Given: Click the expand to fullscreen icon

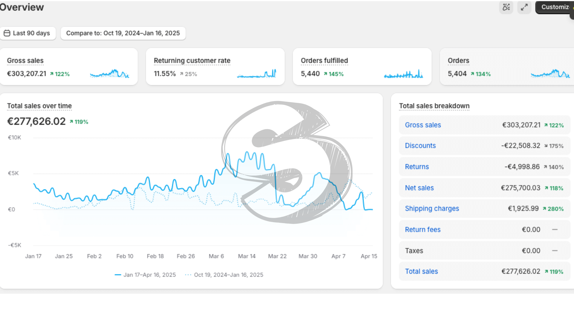Looking at the screenshot, I should (524, 7).
